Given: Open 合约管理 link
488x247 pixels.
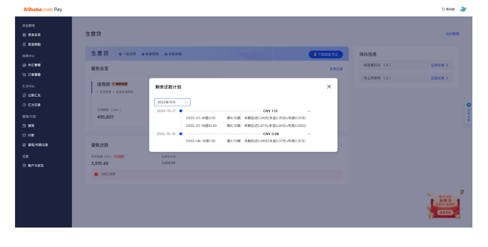Looking at the screenshot, I should (452, 34).
